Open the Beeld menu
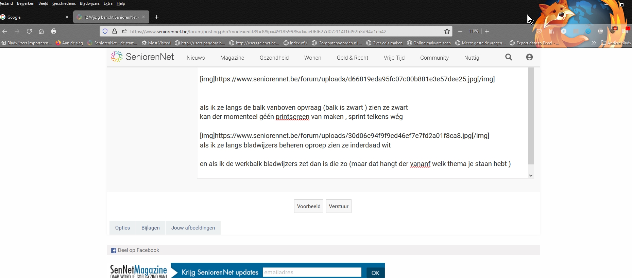632x278 pixels. [x=43, y=3]
